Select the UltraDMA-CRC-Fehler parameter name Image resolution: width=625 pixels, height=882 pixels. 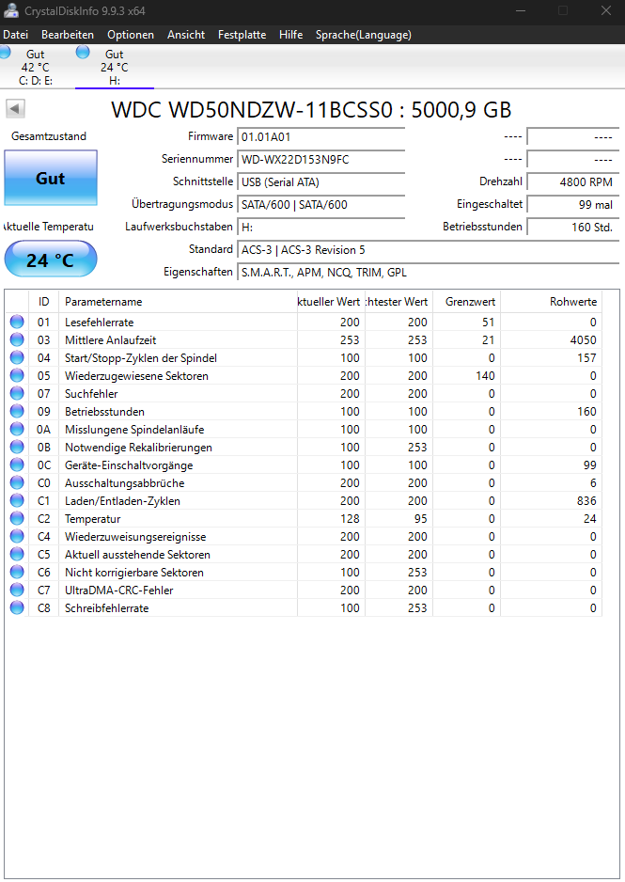119,591
